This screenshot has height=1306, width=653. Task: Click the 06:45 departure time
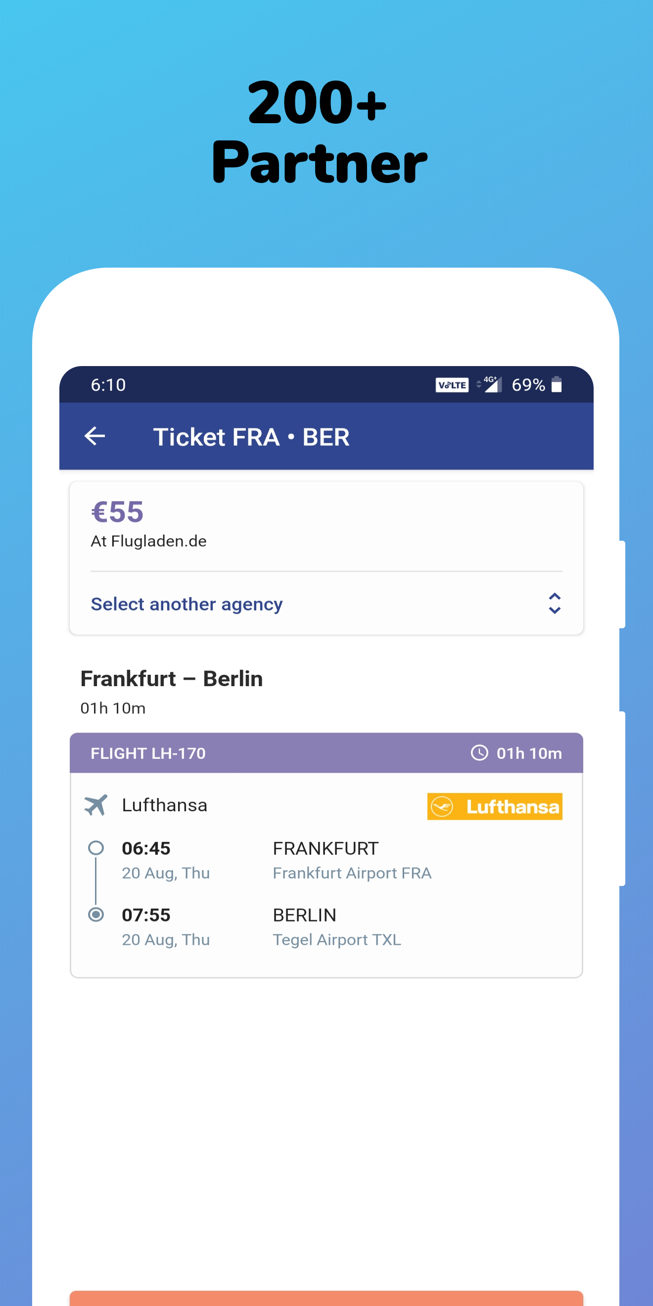[146, 848]
